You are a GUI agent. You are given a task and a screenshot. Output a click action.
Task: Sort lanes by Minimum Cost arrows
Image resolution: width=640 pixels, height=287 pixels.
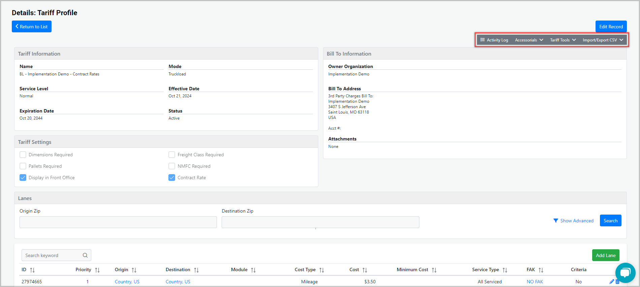coord(434,270)
